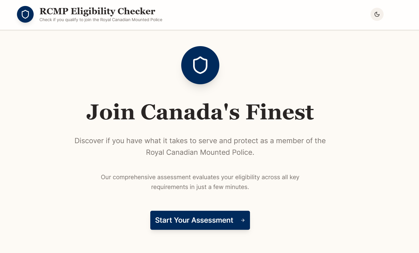This screenshot has width=419, height=253.
Task: Click the RCMP Eligibility Checker title
Action: [97, 11]
